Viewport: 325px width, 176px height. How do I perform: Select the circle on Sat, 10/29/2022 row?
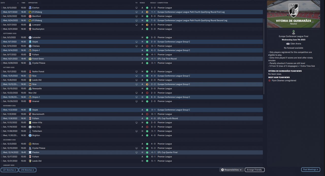pos(2,101)
